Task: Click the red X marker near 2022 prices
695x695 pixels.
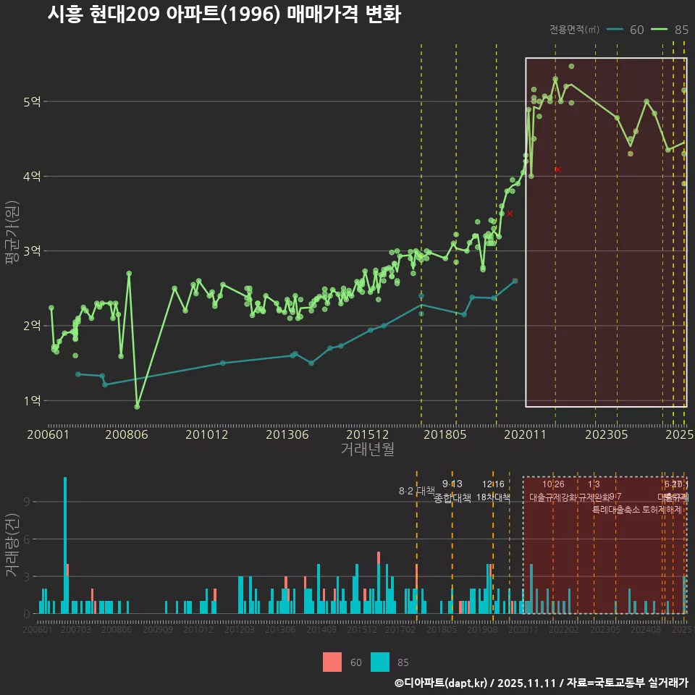Action: pyautogui.click(x=557, y=168)
